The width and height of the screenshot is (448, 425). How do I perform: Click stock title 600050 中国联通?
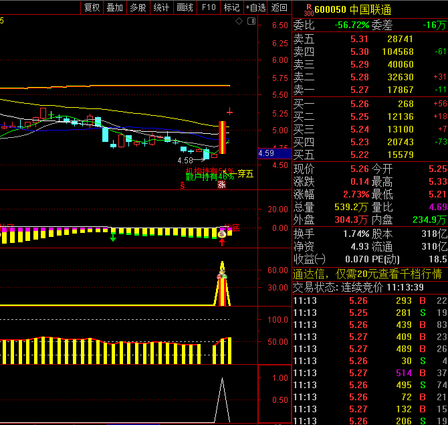[x=352, y=10]
